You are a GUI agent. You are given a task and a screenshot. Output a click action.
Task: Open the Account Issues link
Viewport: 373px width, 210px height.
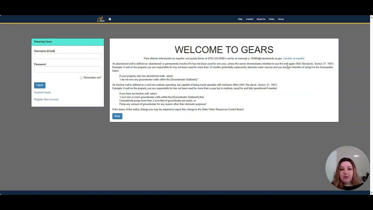click(x=42, y=92)
